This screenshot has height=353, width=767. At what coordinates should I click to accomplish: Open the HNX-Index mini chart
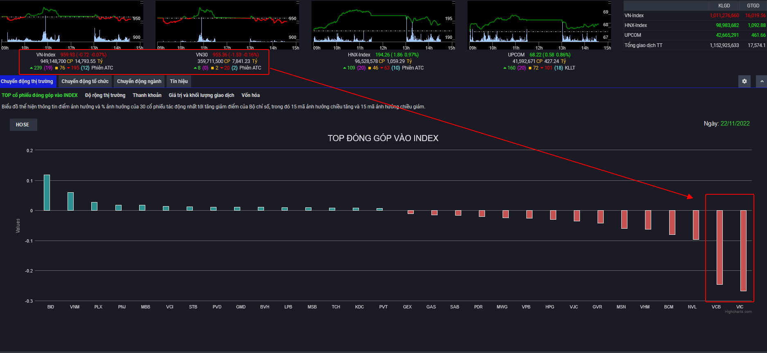point(383,25)
